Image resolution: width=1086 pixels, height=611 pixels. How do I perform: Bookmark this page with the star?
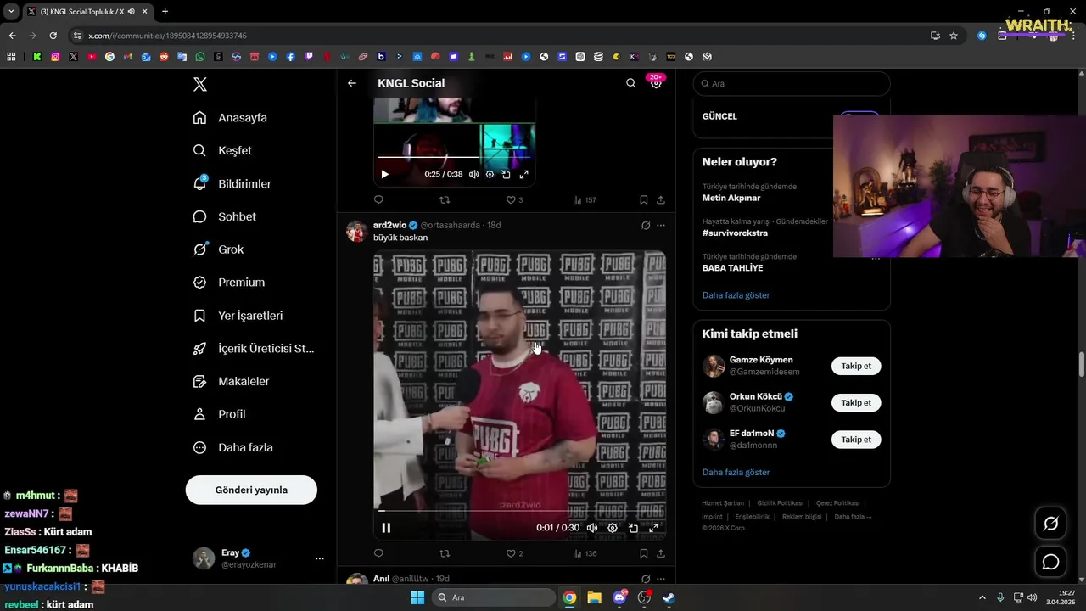[x=954, y=36]
